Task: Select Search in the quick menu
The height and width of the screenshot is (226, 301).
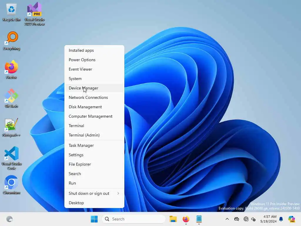Action: [94, 174]
